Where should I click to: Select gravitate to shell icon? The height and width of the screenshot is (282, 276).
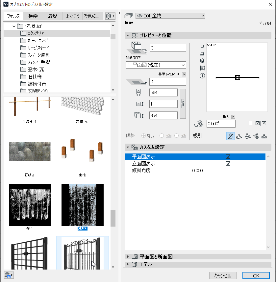(x=256, y=136)
